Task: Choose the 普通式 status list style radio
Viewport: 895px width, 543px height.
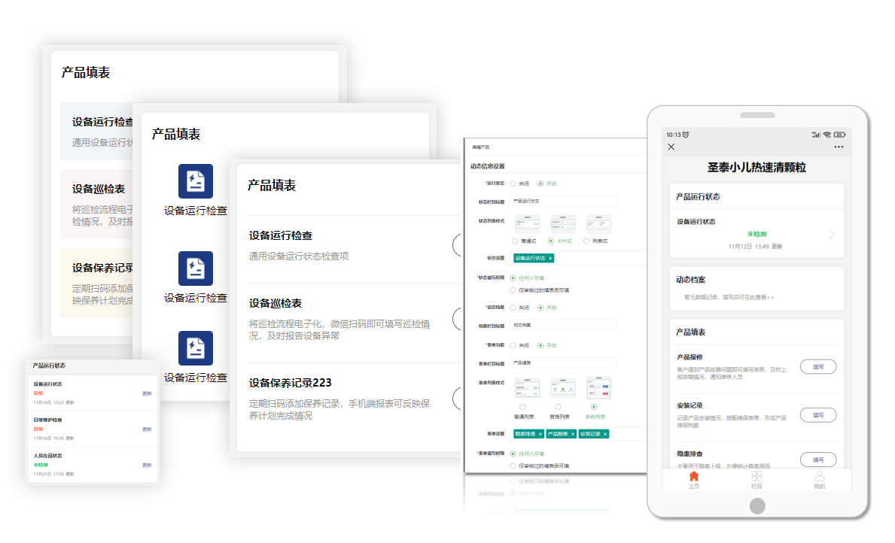Action: [x=515, y=241]
